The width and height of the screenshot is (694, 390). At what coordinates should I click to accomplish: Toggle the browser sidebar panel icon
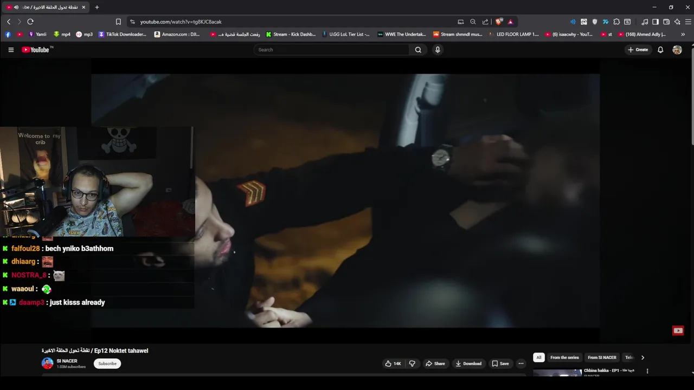(656, 22)
